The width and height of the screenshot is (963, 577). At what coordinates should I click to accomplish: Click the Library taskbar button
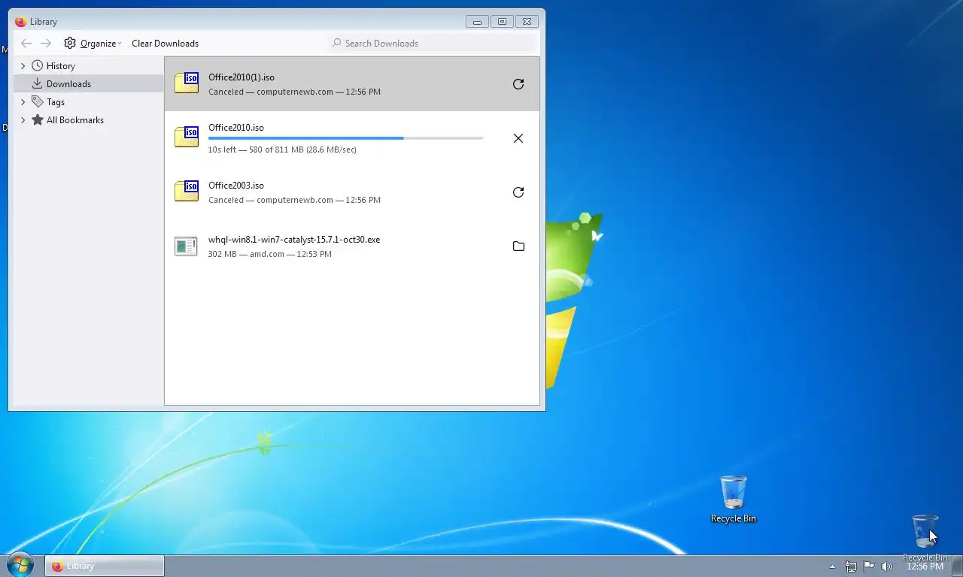pyautogui.click(x=105, y=566)
